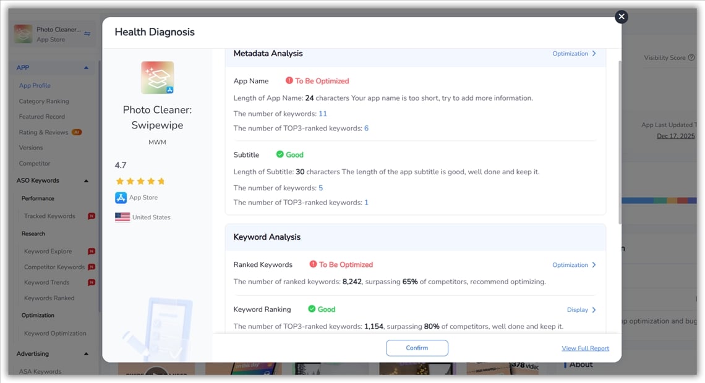Open Display link for Keyword Ranking

(581, 310)
